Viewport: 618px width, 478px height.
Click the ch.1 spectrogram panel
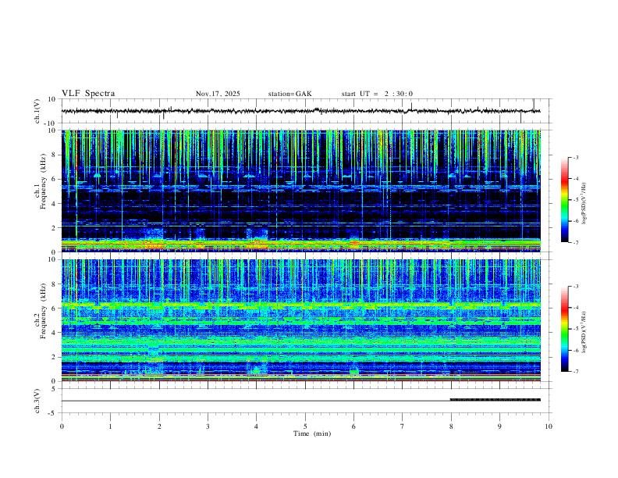(x=301, y=191)
